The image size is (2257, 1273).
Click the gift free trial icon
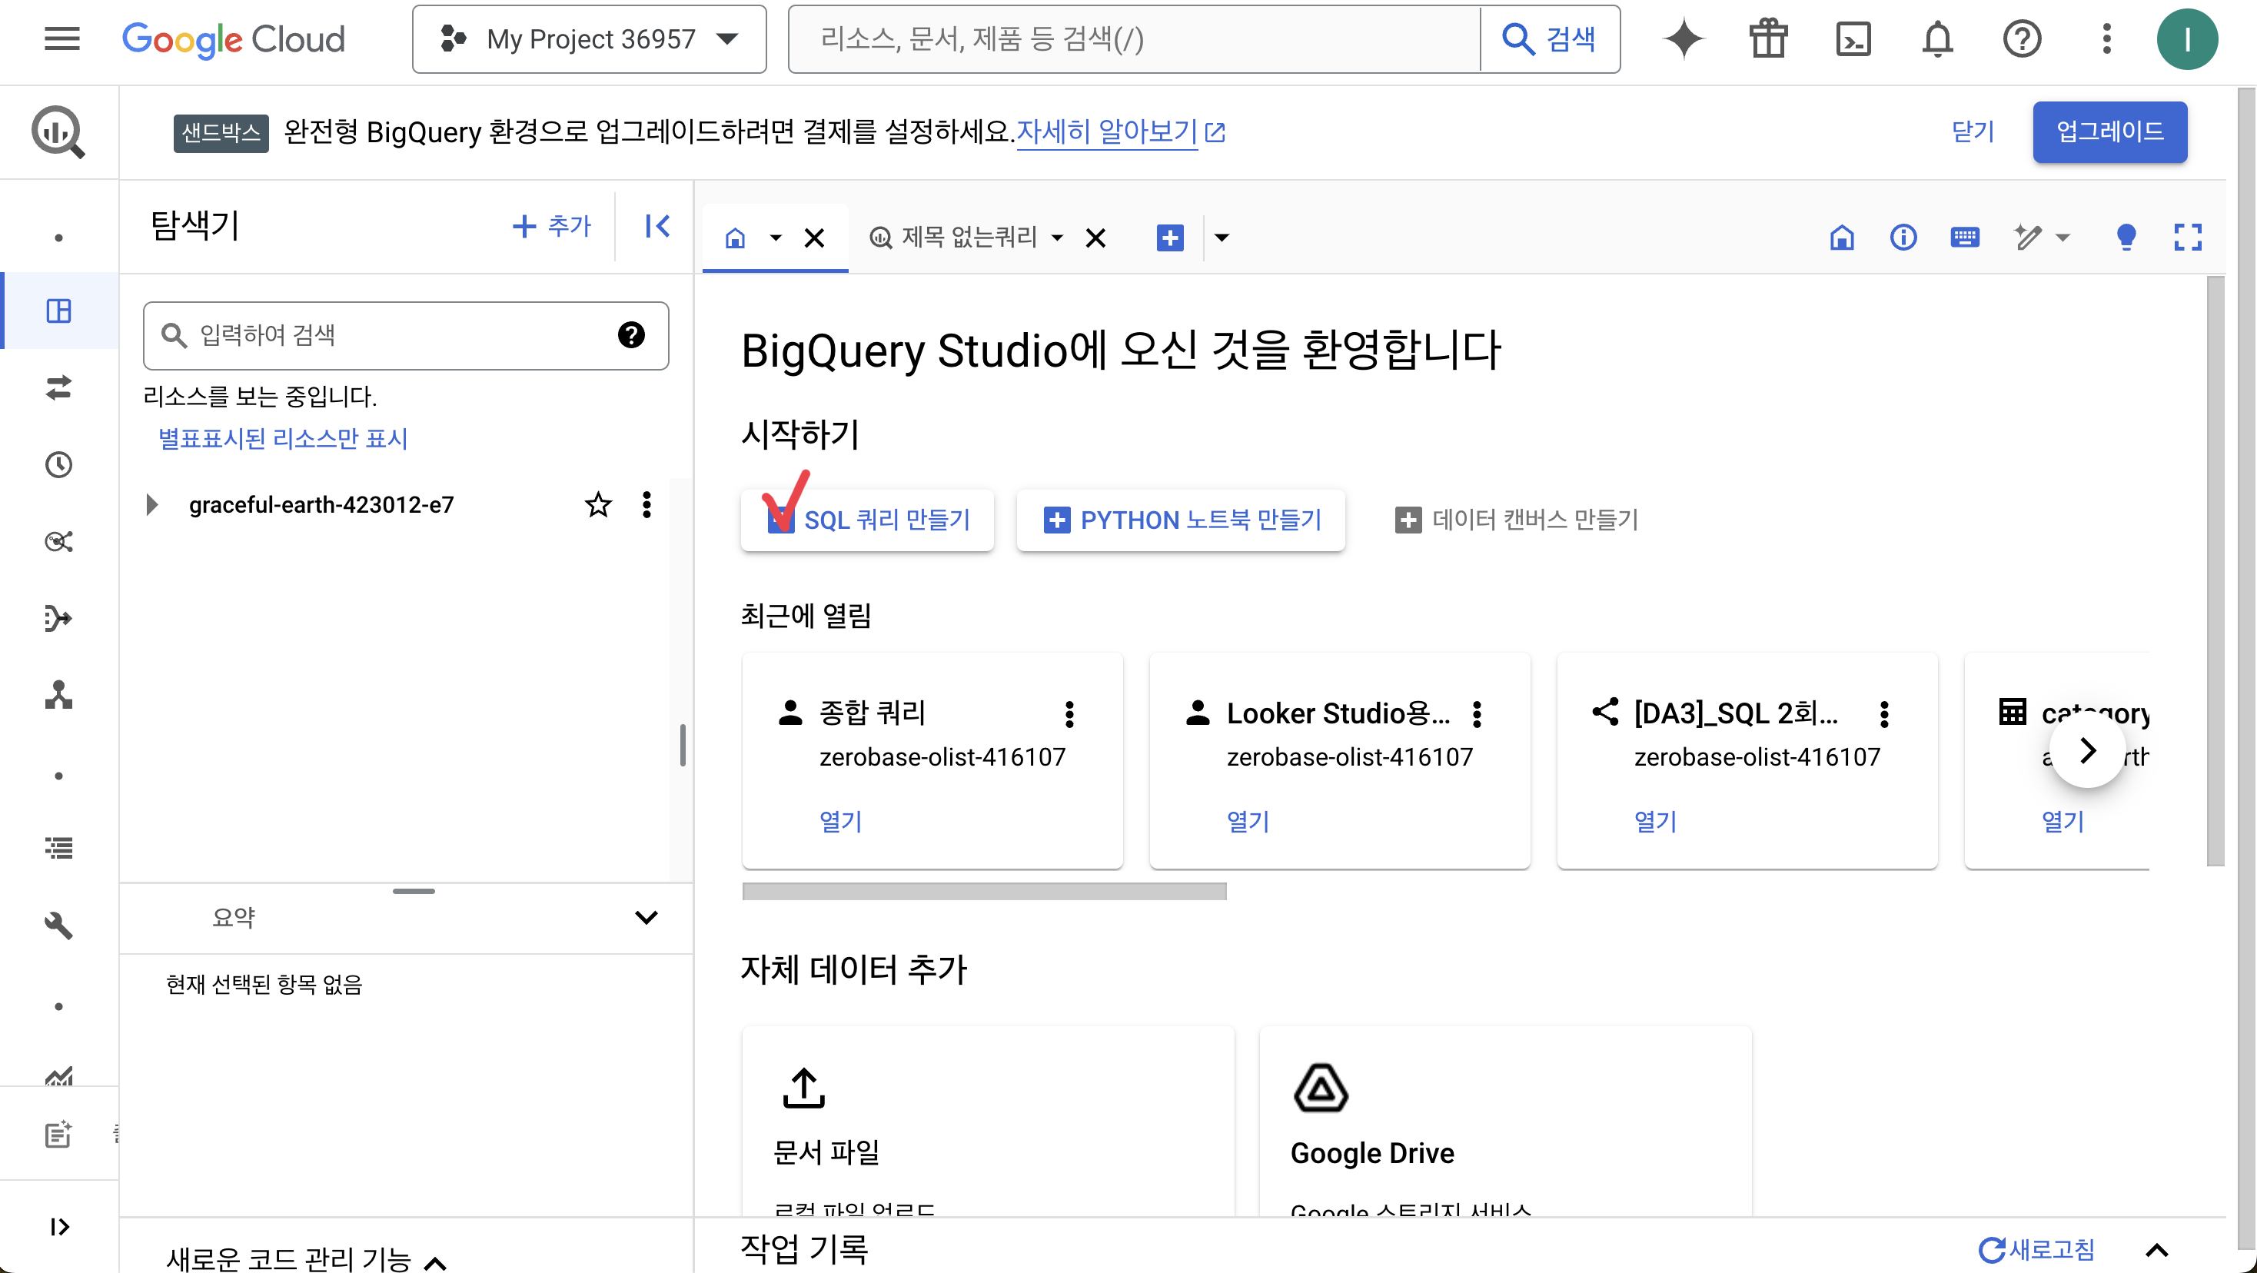[1768, 39]
